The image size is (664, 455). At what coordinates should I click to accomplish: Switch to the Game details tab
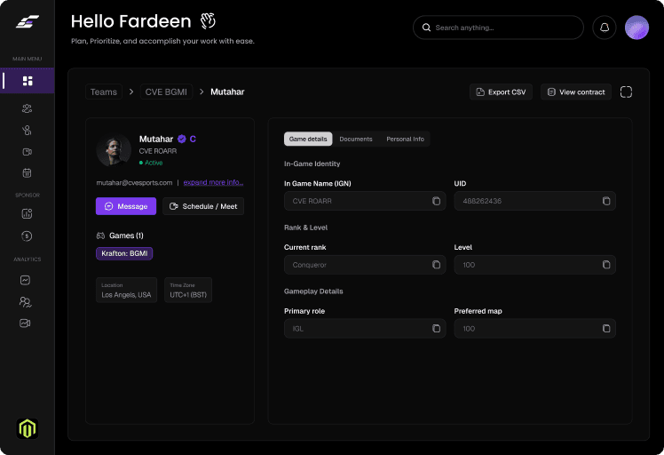coord(308,139)
